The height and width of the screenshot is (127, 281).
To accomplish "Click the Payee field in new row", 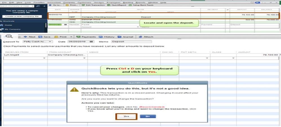I will (141, 25).
